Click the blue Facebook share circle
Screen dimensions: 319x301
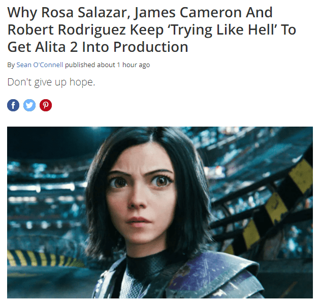pos(13,105)
